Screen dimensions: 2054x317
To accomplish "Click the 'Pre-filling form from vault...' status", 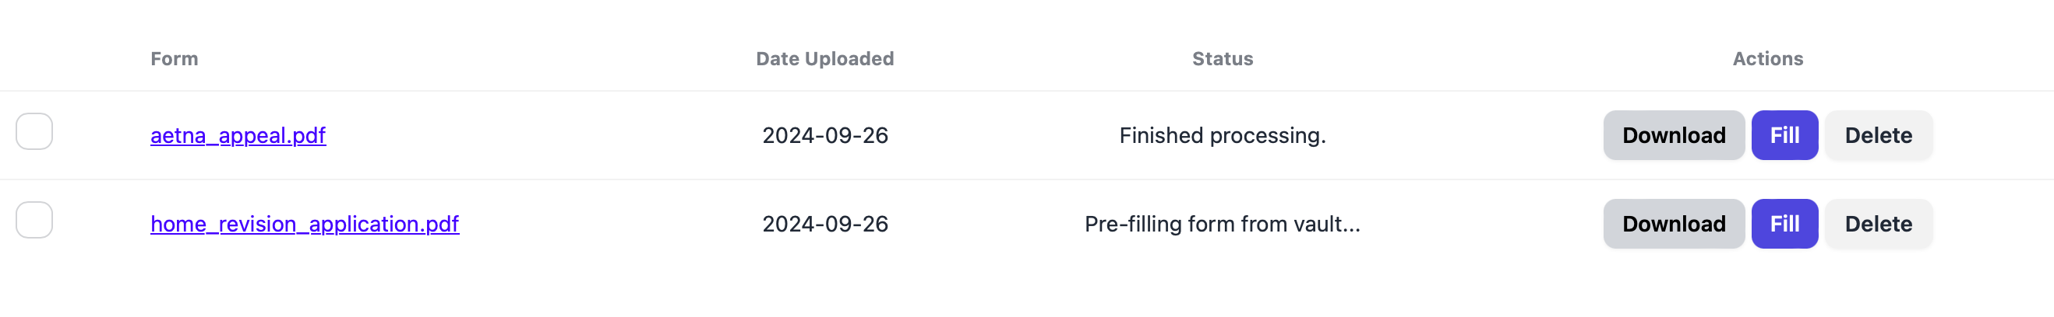I will tap(1223, 224).
